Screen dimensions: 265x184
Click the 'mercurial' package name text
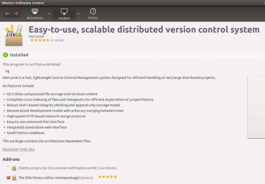tap(36, 36)
